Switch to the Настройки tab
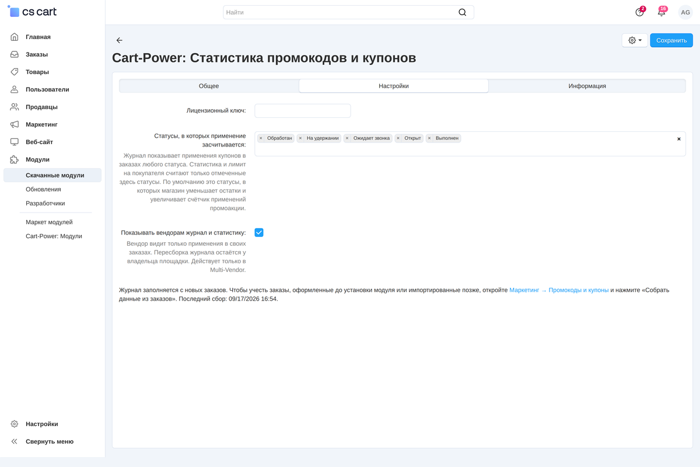 (394, 86)
